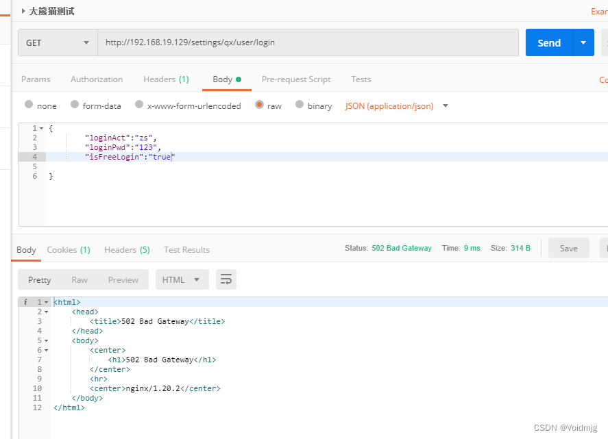Click green dot indicator on Body tab
Image resolution: width=608 pixels, height=439 pixels.
coord(239,79)
